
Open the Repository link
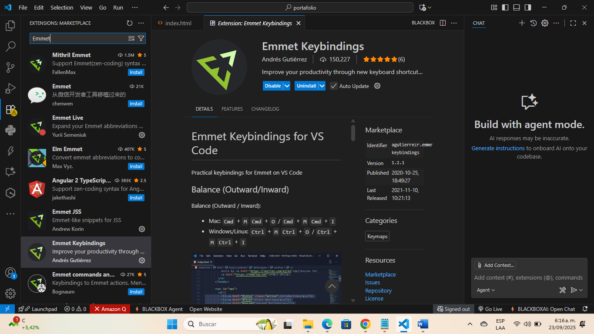(x=378, y=290)
